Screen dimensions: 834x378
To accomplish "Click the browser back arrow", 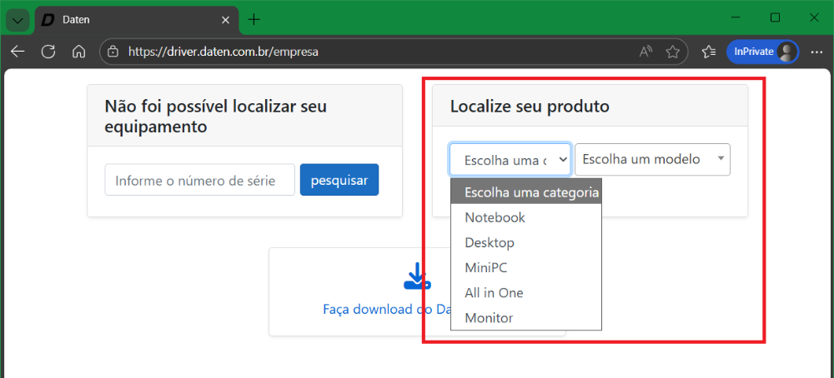I will (18, 52).
